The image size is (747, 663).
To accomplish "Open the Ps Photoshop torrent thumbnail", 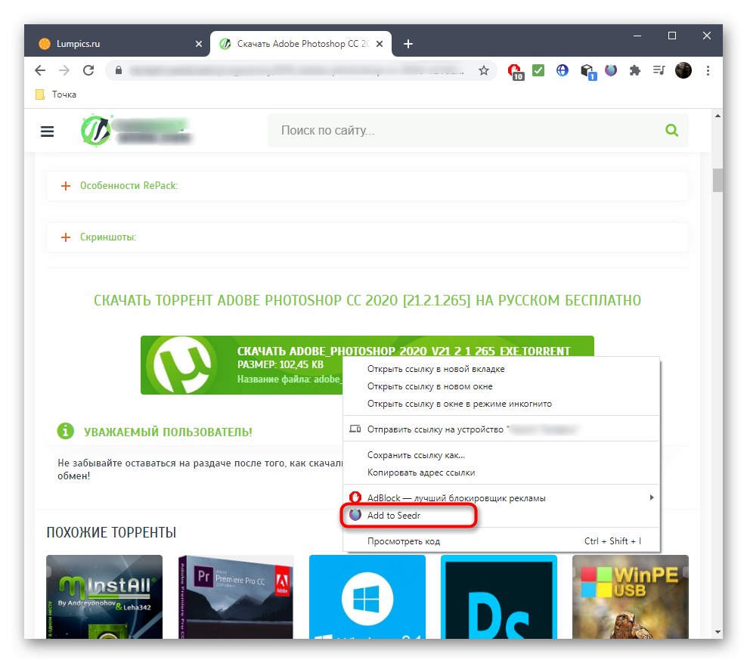I will [x=499, y=596].
